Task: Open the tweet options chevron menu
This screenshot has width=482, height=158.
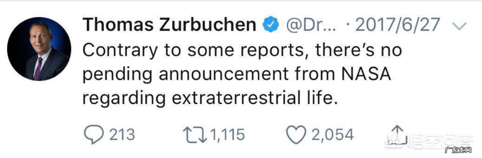Action: pyautogui.click(x=459, y=26)
